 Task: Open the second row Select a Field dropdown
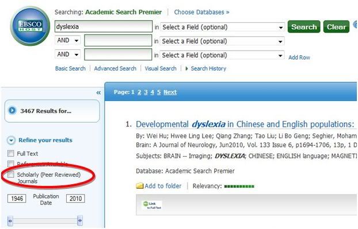(x=222, y=41)
